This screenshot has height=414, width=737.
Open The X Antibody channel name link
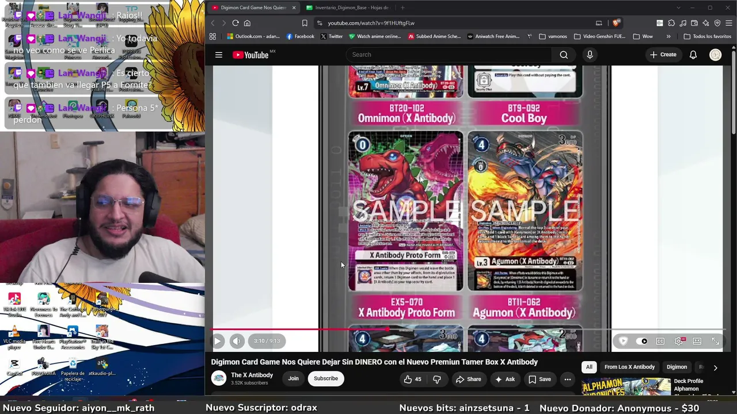[252, 375]
